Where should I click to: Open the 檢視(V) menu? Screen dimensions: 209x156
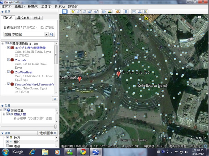click(x=33, y=7)
